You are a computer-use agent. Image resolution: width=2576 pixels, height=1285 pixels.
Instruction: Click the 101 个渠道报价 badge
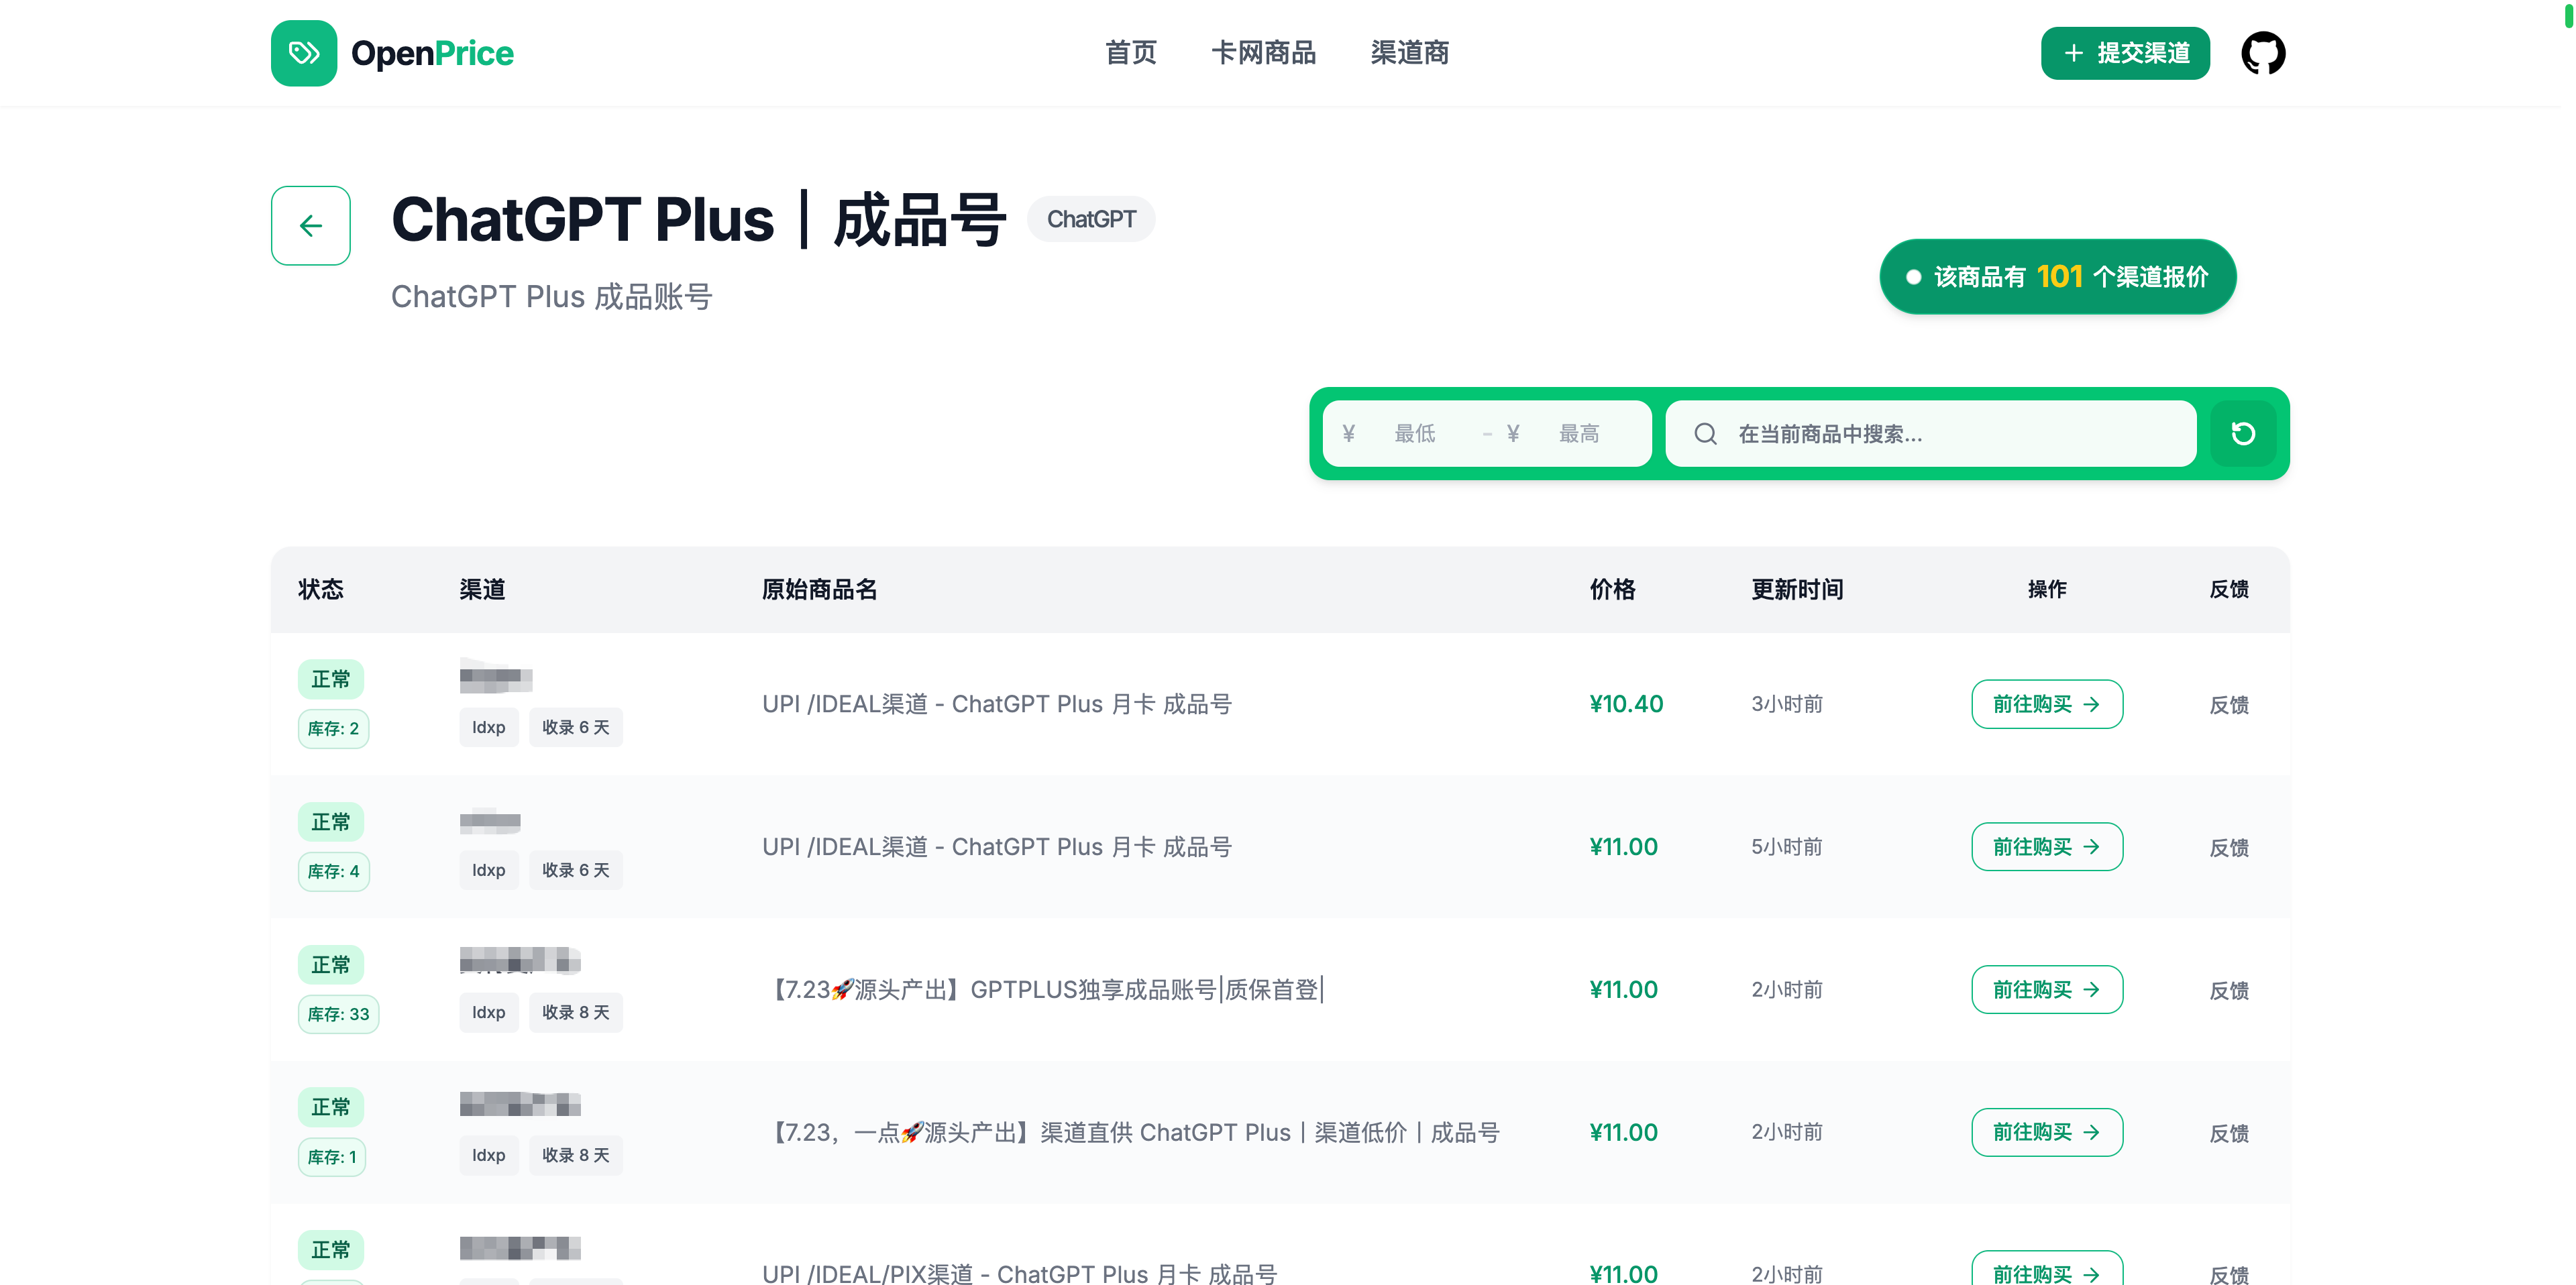[x=2058, y=277]
